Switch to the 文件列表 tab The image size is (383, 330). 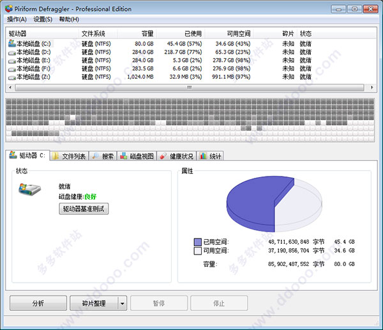[x=70, y=156]
